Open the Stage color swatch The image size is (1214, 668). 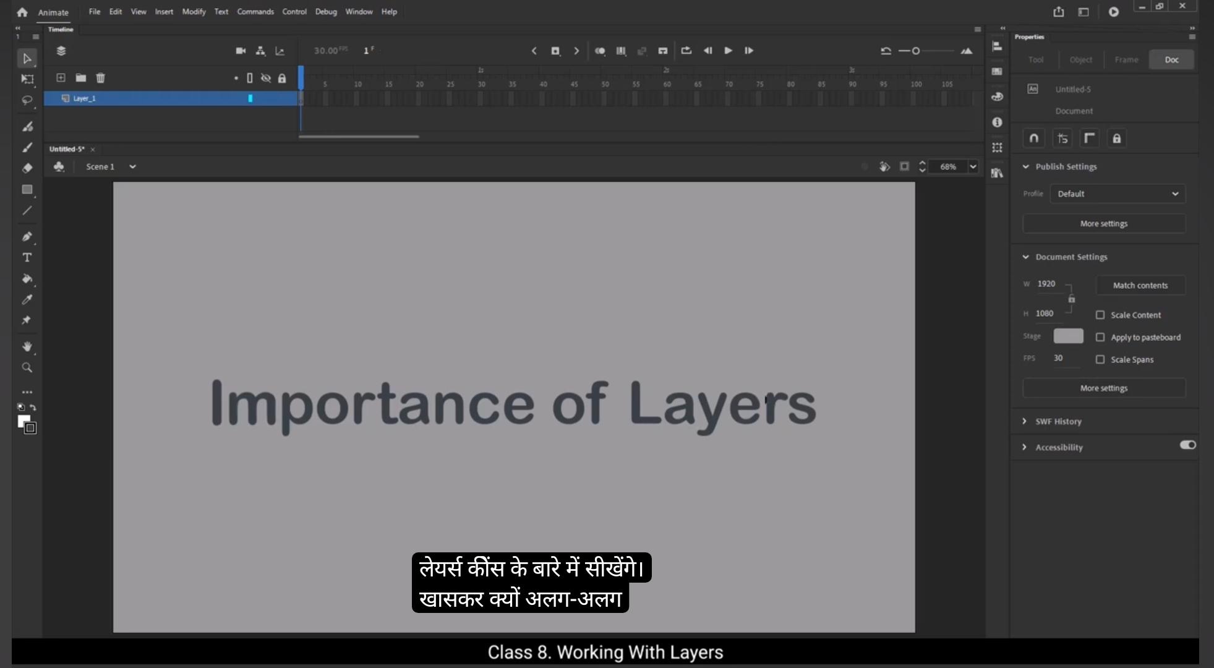pyautogui.click(x=1068, y=336)
